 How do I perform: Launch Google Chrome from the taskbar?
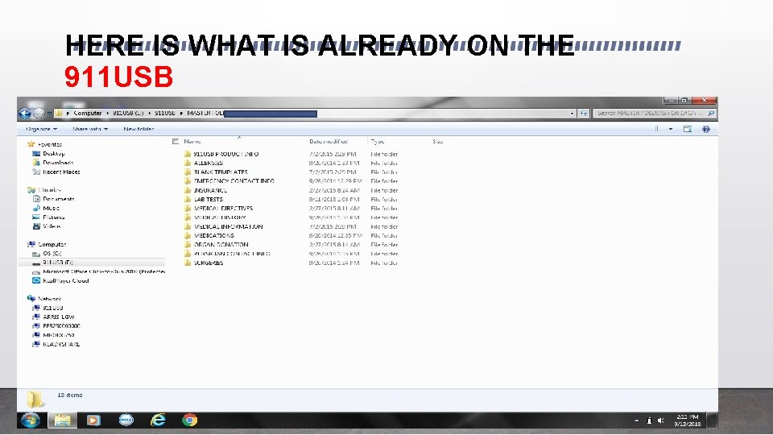pyautogui.click(x=190, y=420)
